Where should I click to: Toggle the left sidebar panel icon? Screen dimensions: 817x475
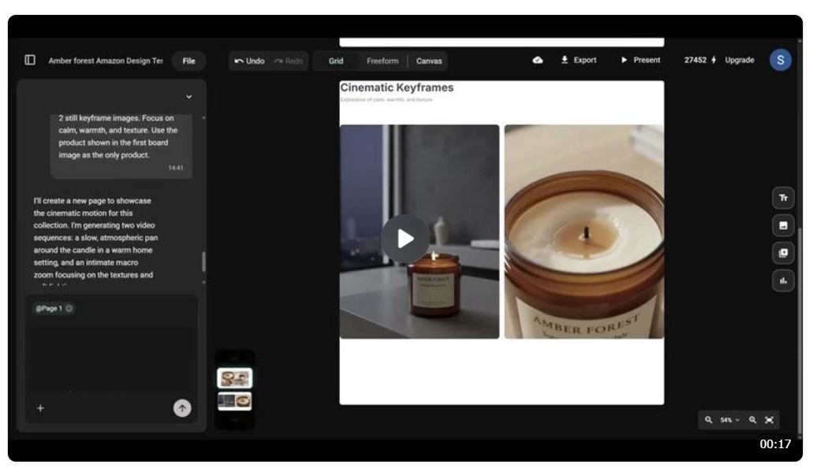(30, 61)
